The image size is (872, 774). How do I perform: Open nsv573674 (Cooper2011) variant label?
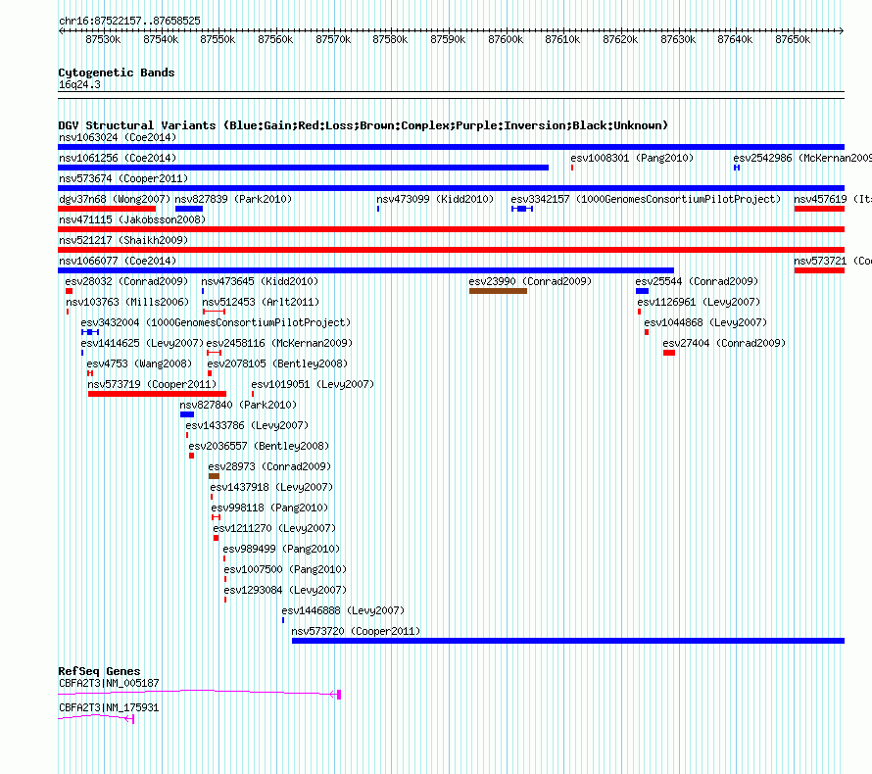[123, 178]
